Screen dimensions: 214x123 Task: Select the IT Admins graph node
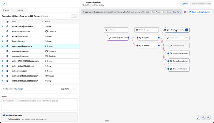tap(148, 46)
